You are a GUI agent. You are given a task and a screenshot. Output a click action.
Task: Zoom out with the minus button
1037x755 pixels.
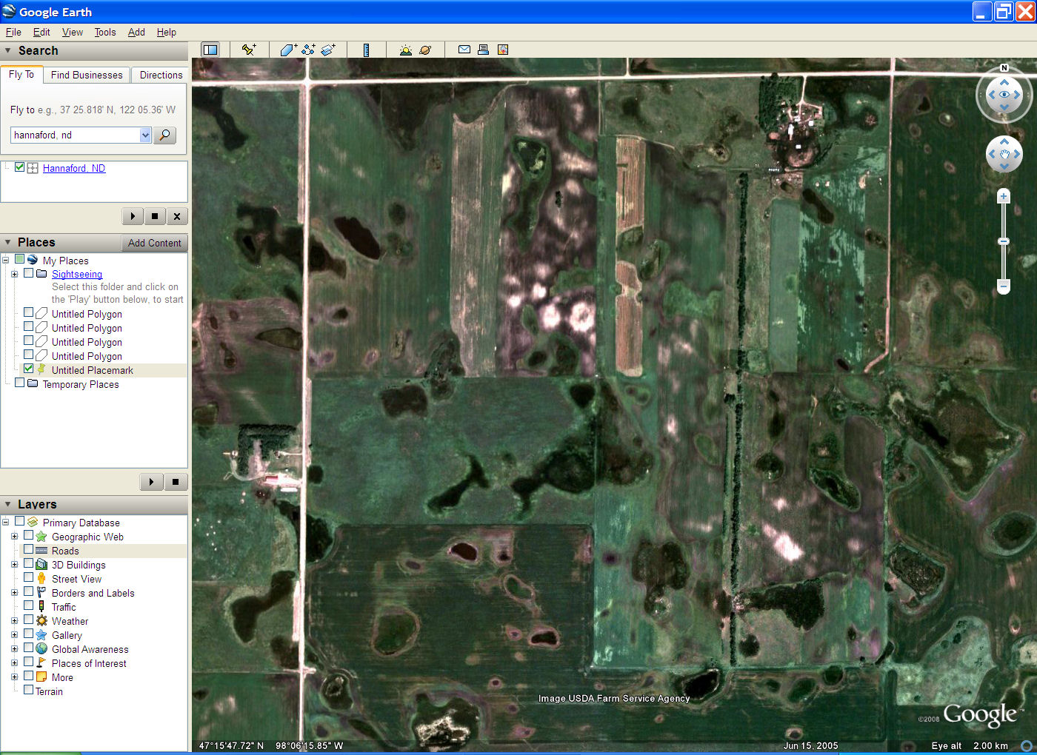(1004, 286)
